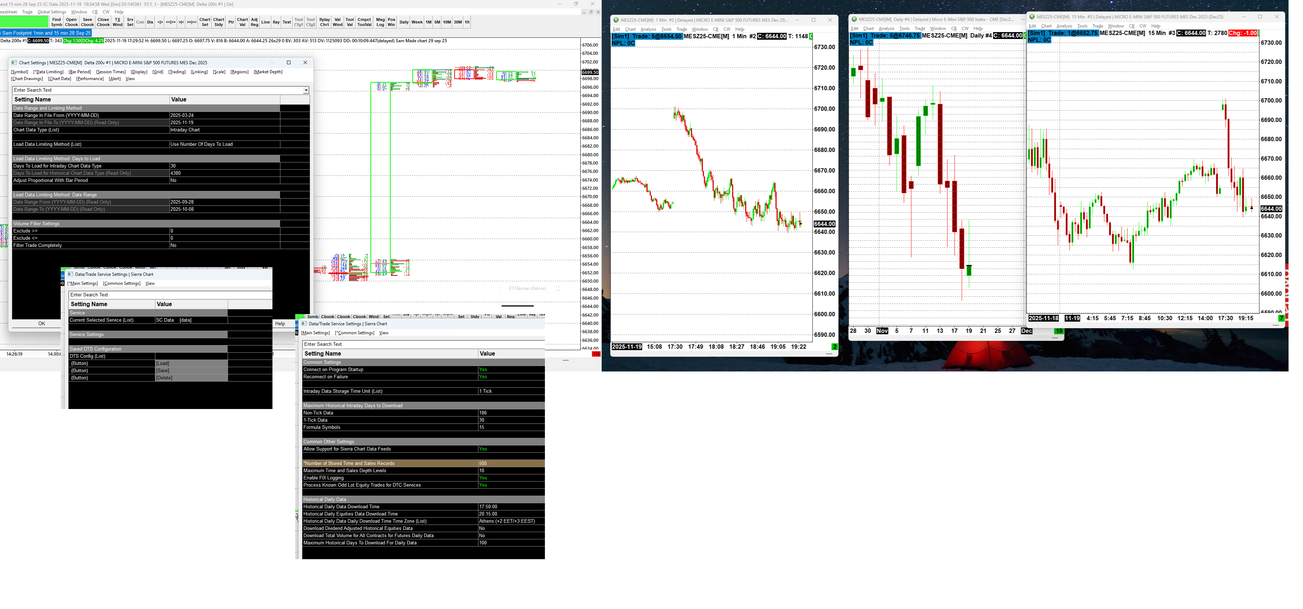Switch to Bar Period tab in Chart Settings

tap(80, 72)
